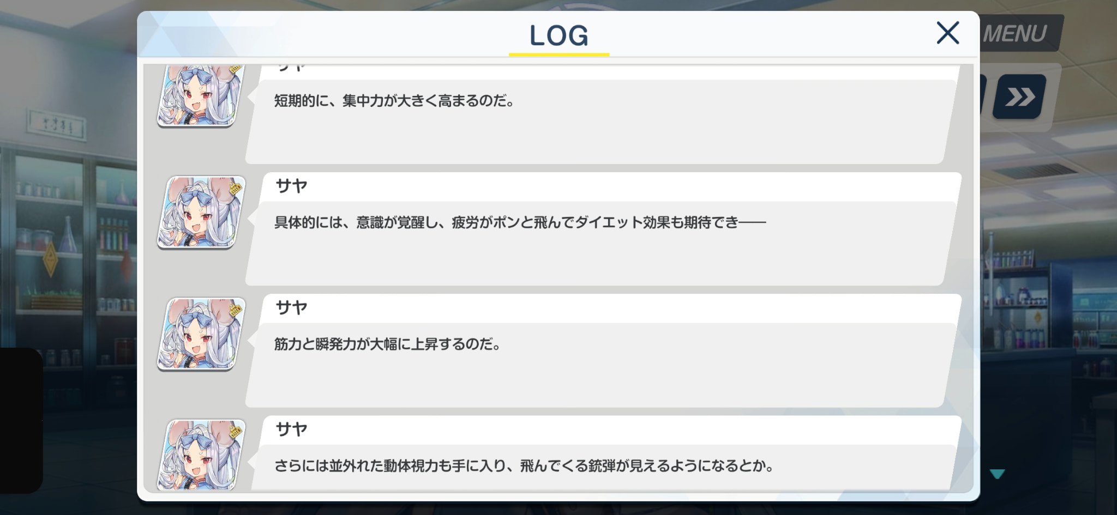Click the cut-off speaker name at the top of the log
The height and width of the screenshot is (515, 1117).
[292, 68]
